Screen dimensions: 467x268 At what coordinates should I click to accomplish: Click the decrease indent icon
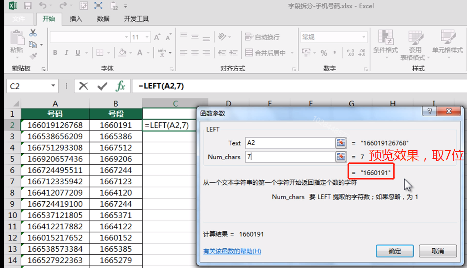pyautogui.click(x=222, y=53)
